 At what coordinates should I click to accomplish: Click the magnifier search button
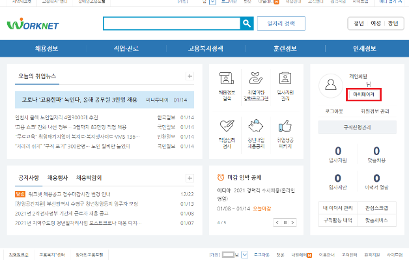(x=247, y=23)
